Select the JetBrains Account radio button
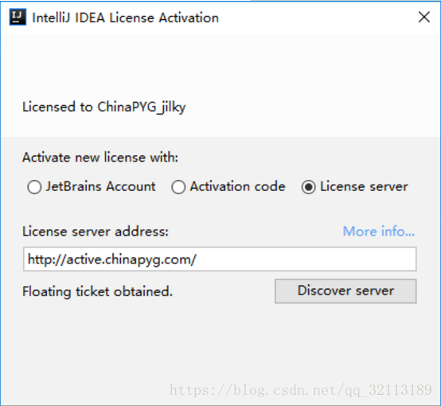The height and width of the screenshot is (406, 441). 34,187
